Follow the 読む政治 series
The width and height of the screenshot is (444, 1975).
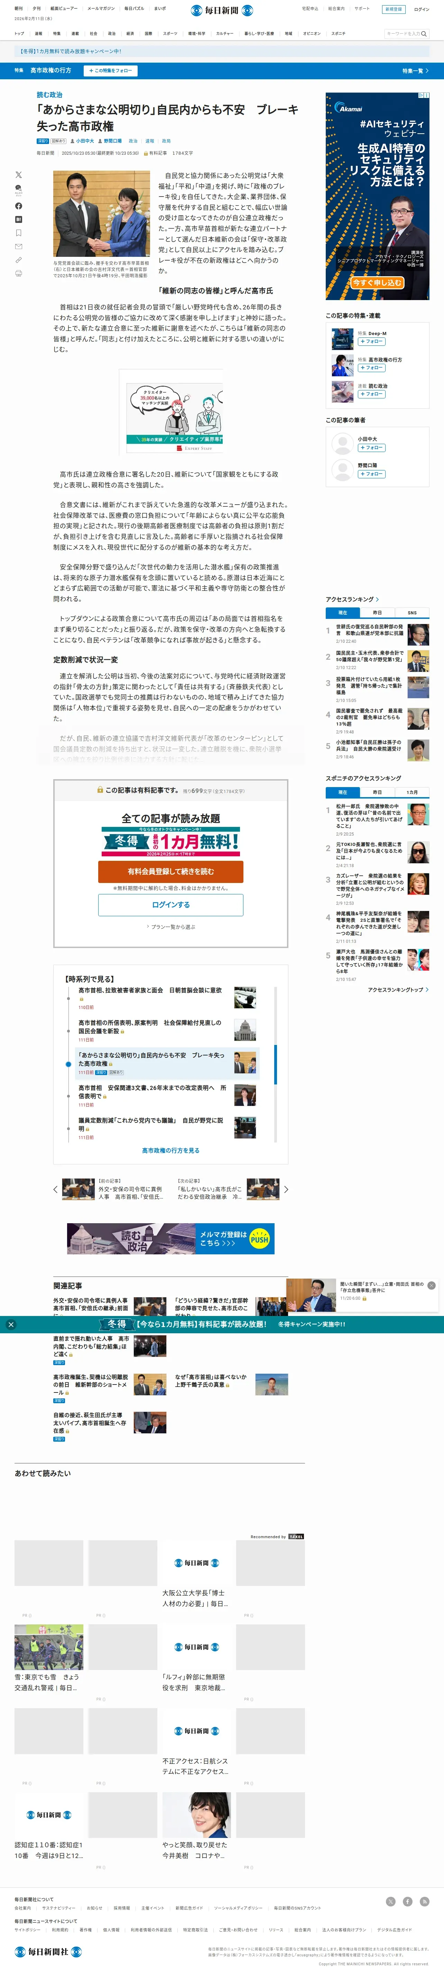pos(371,394)
